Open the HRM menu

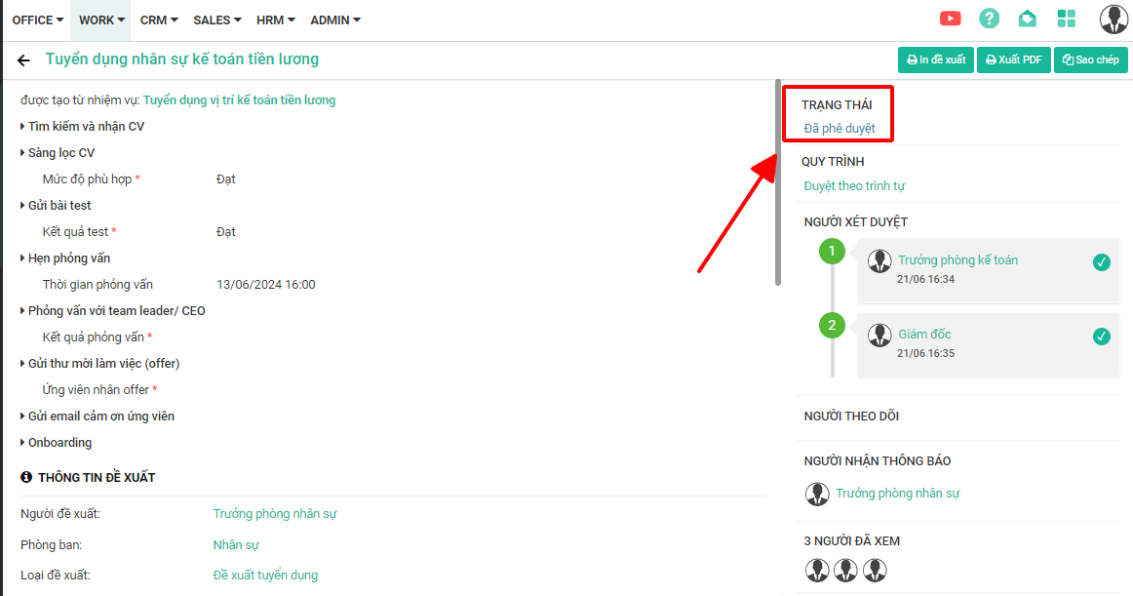(276, 20)
